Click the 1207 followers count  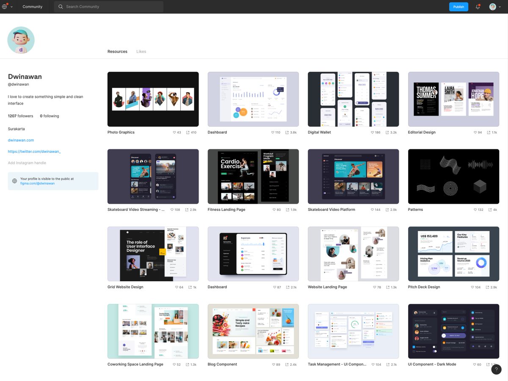[20, 116]
